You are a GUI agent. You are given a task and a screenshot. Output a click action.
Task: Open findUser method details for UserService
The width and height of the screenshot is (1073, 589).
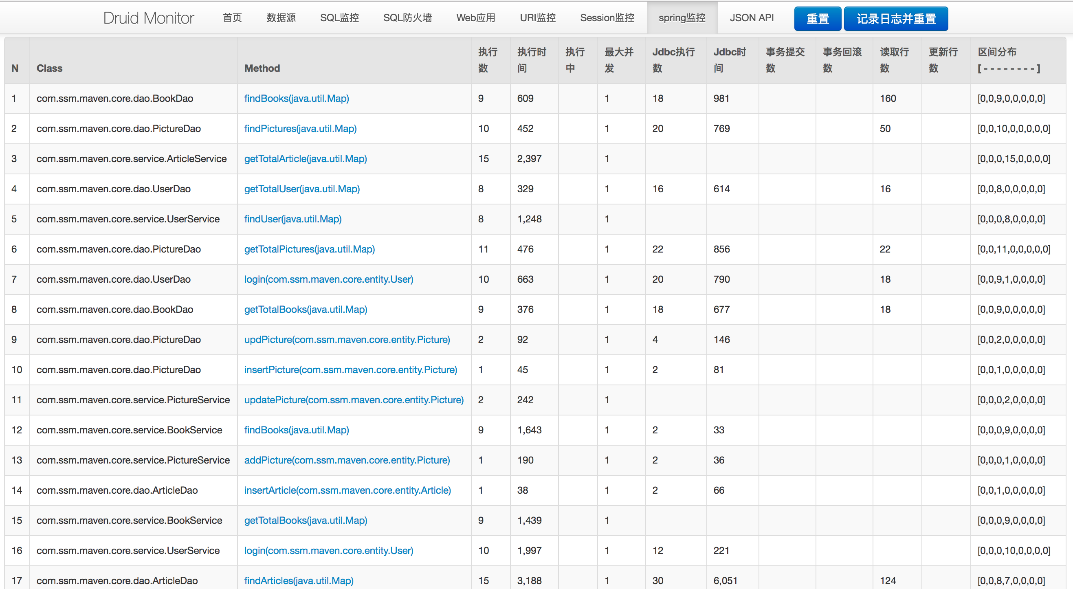(292, 219)
